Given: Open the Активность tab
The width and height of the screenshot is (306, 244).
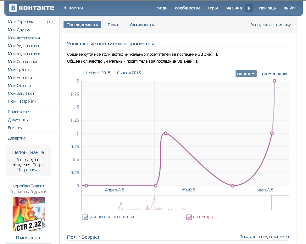Looking at the screenshot, I should [142, 25].
